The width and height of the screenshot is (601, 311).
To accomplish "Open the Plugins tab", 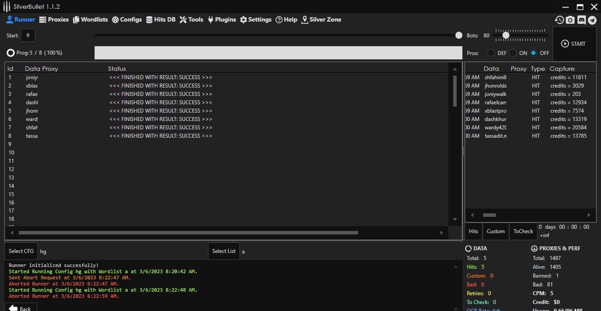I will [222, 20].
